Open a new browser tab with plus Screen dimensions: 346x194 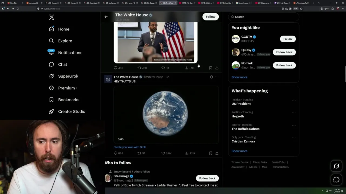click(314, 3)
